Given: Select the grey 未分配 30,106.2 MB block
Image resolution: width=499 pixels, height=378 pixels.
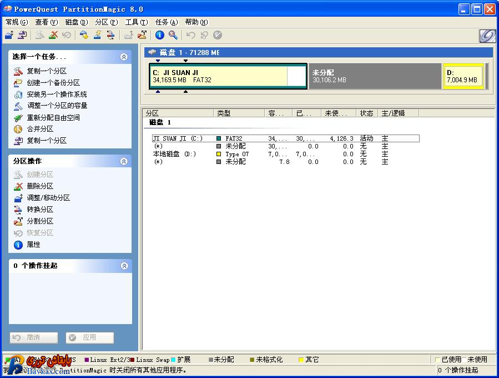Looking at the screenshot, I should pyautogui.click(x=375, y=76).
